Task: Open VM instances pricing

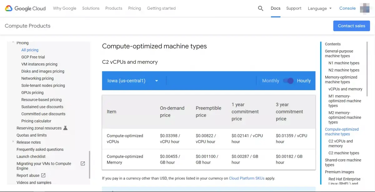Action: click(x=39, y=64)
